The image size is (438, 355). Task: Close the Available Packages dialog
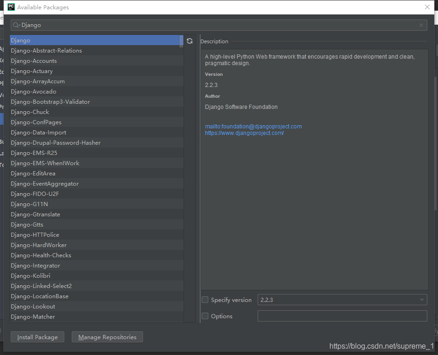(x=427, y=7)
